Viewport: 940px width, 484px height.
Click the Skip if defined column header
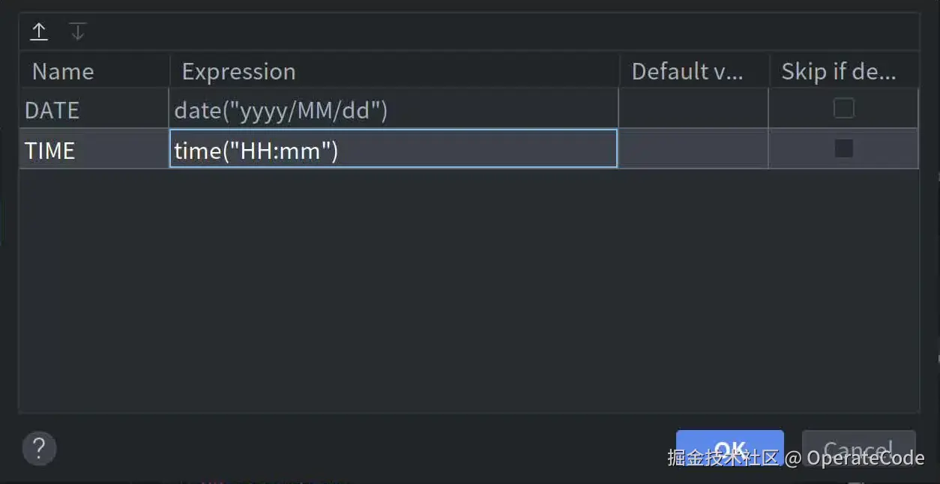click(x=839, y=71)
